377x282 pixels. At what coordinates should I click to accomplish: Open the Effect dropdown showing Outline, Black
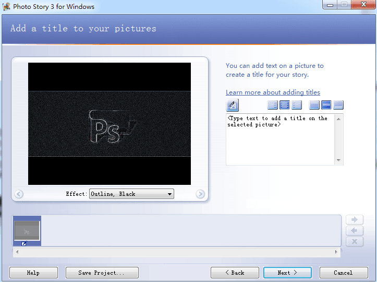point(131,194)
